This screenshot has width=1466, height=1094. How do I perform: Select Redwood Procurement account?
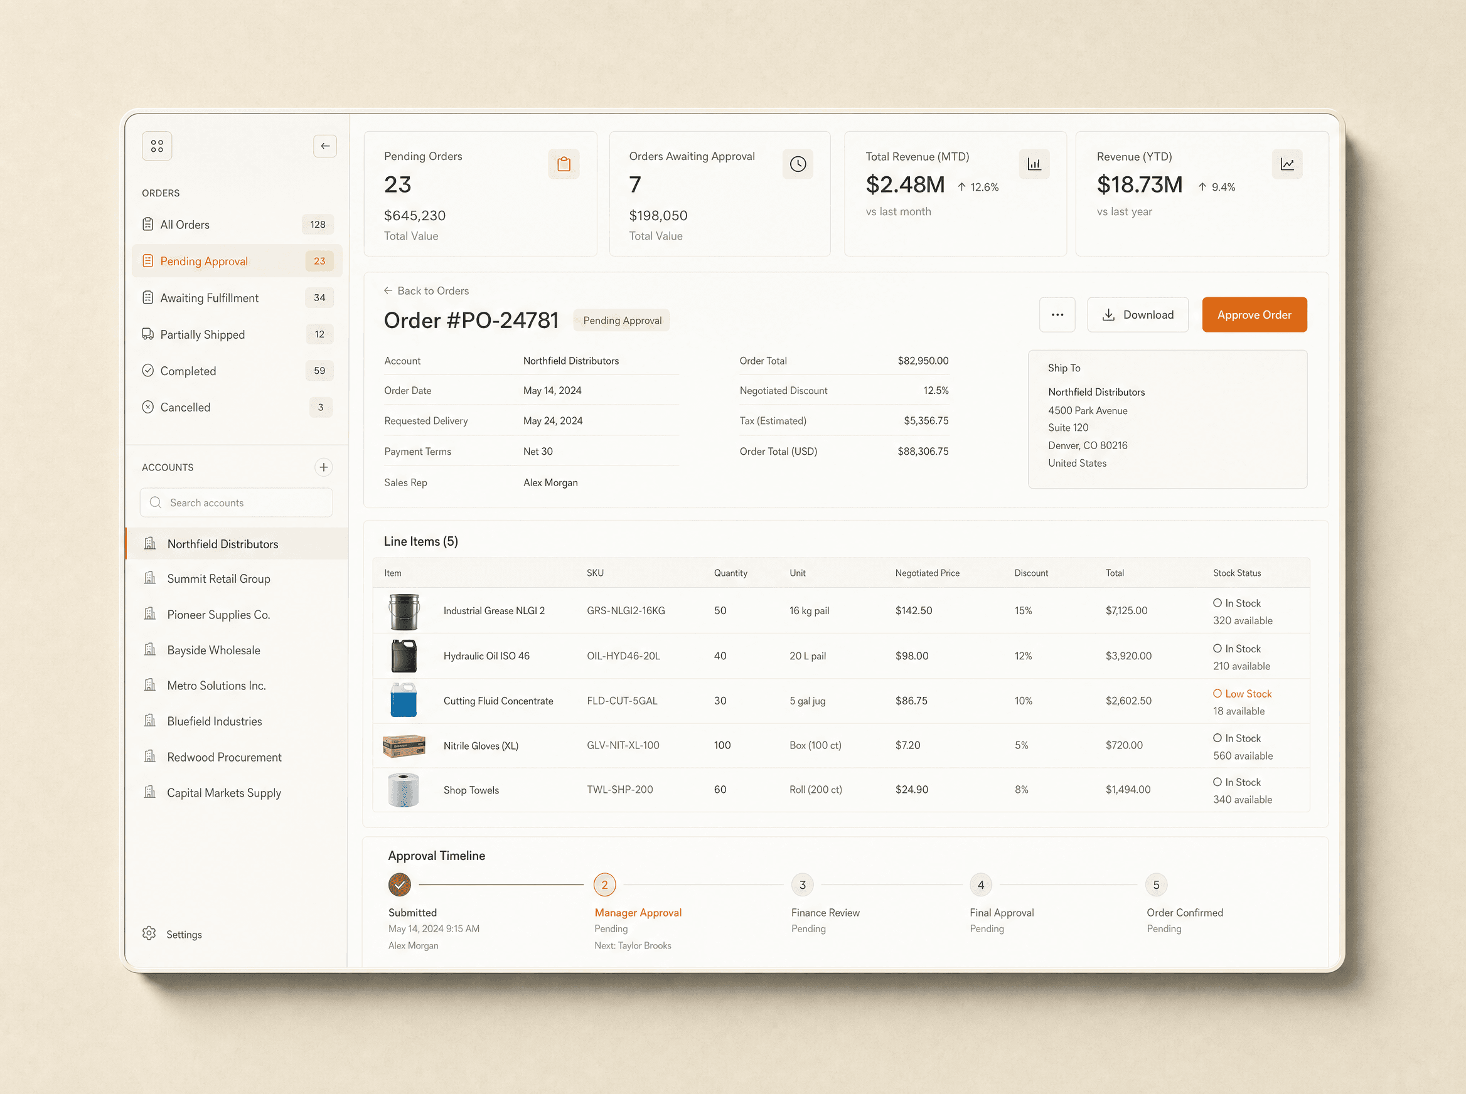coord(237,757)
